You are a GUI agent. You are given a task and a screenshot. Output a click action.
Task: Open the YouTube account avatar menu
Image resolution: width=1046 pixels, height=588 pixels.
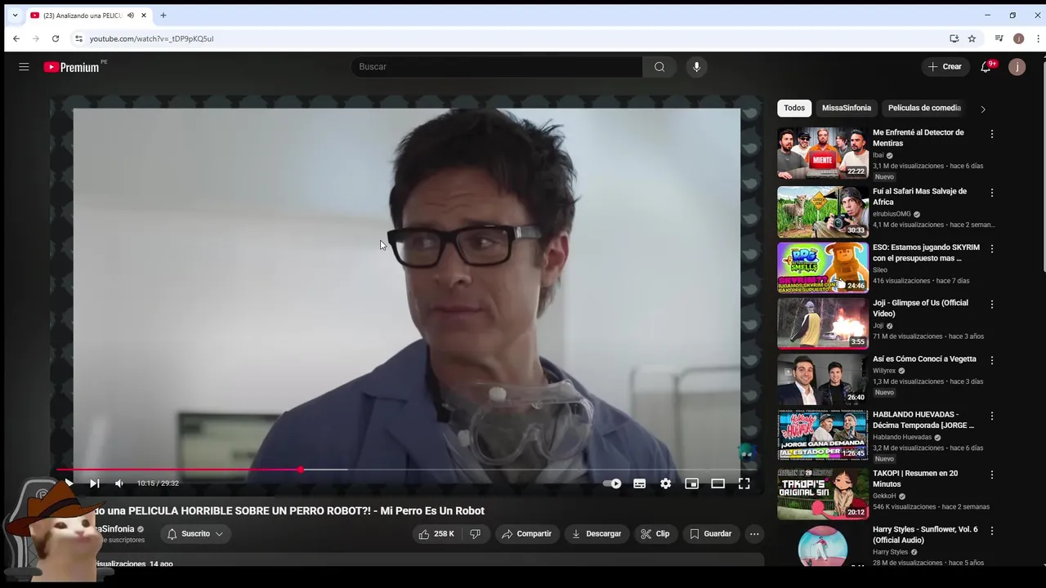click(x=1017, y=67)
